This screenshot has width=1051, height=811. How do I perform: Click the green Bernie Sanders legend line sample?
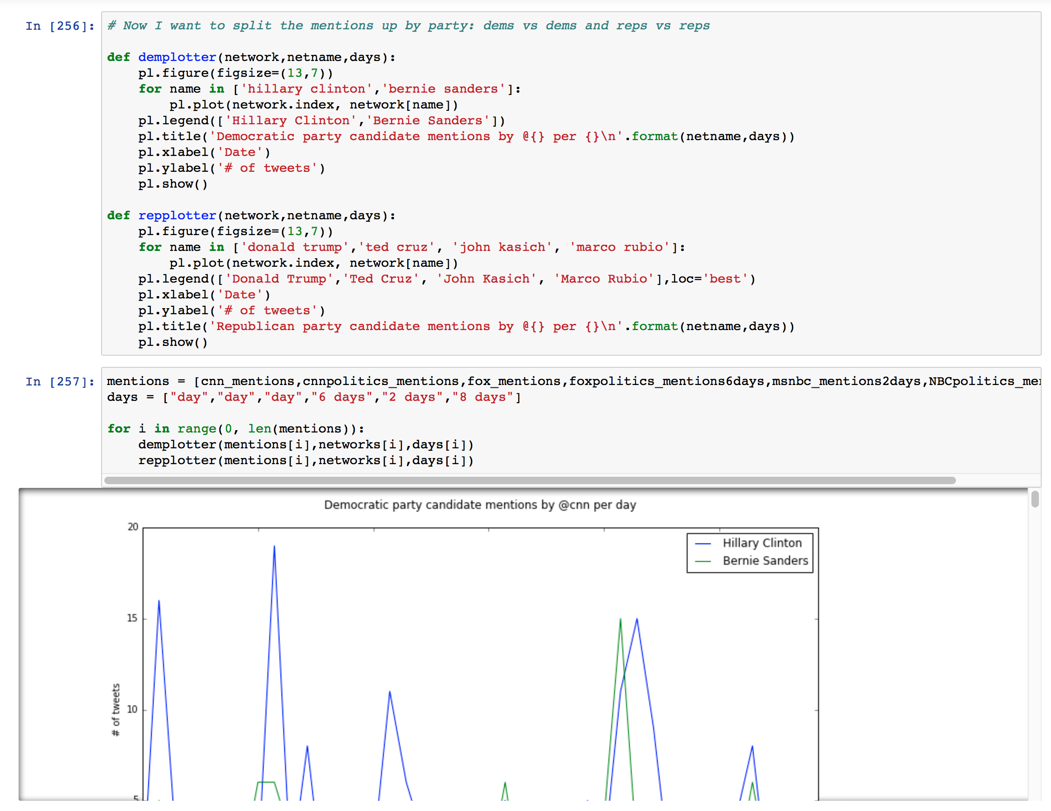(x=703, y=562)
